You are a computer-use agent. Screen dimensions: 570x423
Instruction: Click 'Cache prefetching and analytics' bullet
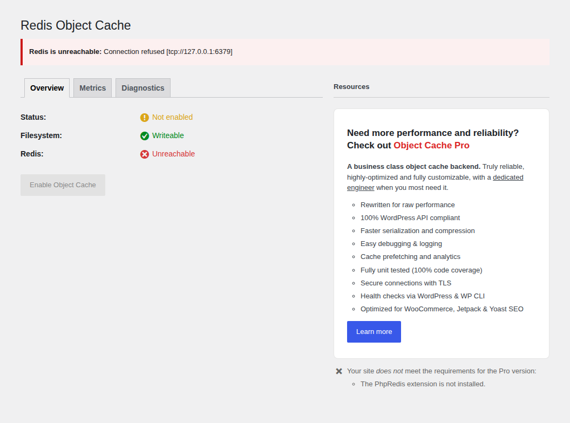point(410,257)
